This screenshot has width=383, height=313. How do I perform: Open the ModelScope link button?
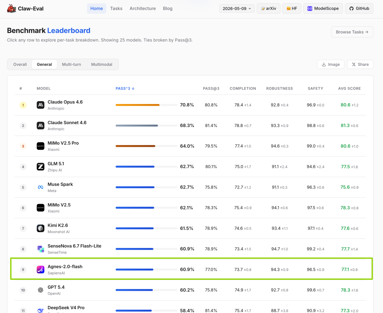click(323, 8)
